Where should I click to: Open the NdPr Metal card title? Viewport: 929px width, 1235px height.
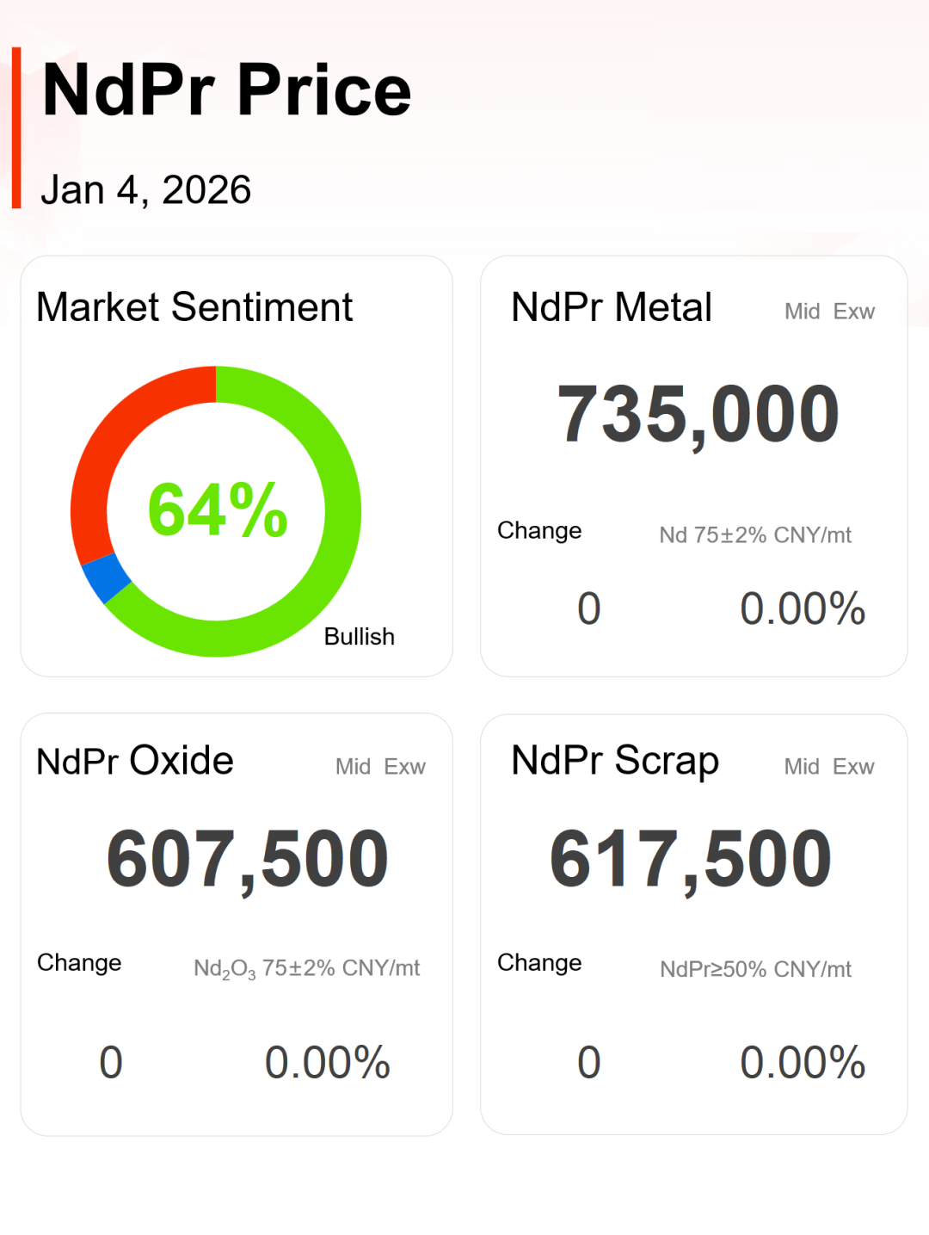click(612, 307)
